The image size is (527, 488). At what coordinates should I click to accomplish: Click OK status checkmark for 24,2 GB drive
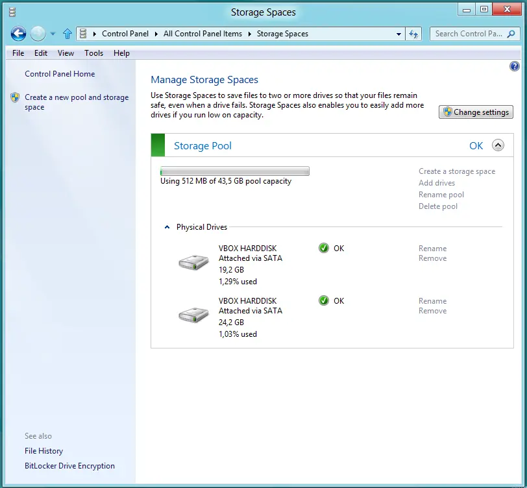(324, 300)
